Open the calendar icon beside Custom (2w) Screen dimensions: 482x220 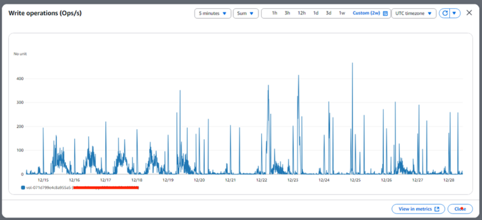386,13
